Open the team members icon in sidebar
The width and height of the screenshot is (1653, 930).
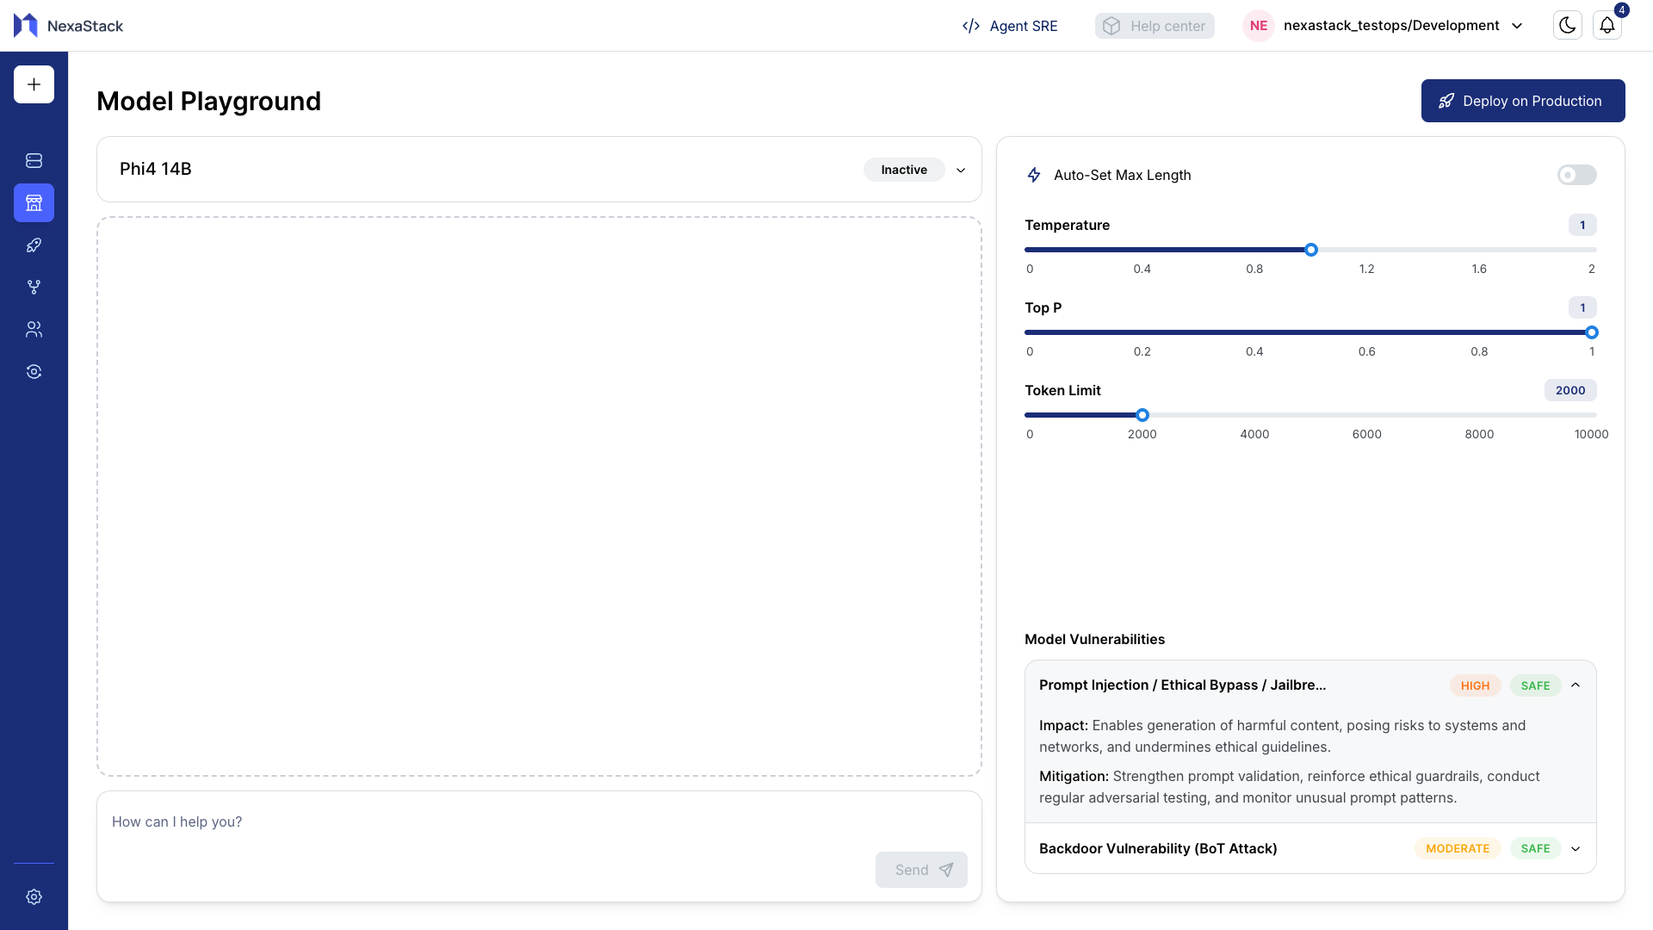[x=34, y=329]
